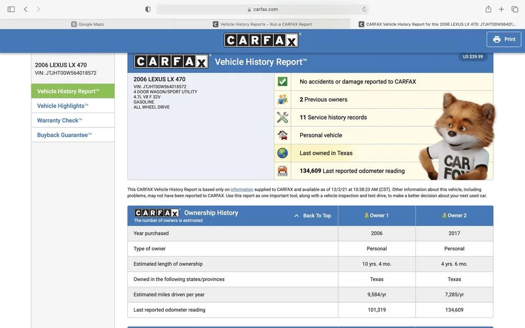525x328 pixels.
Task: Select the Owner 2 column header
Action: tap(454, 215)
